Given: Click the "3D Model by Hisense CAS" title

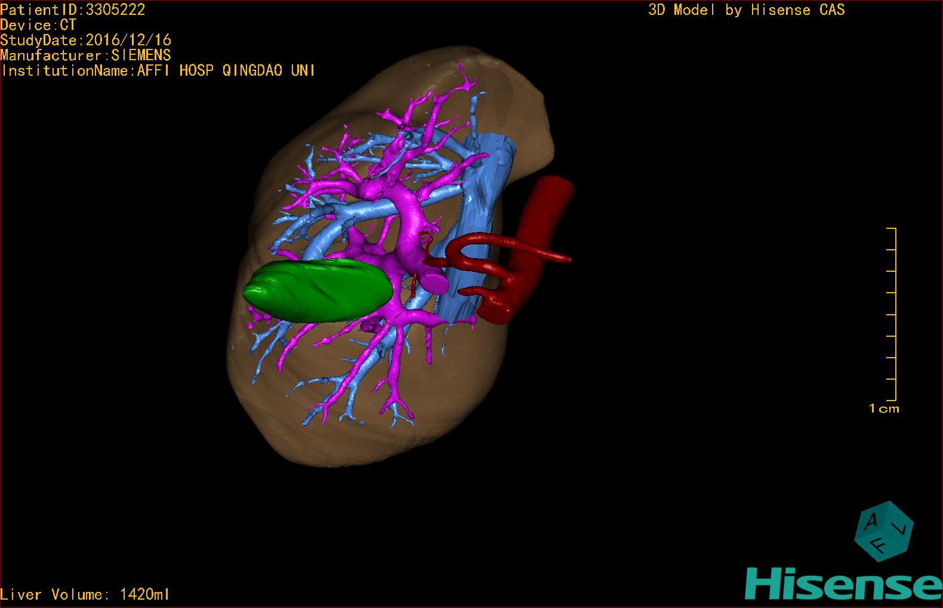Looking at the screenshot, I should click(747, 10).
